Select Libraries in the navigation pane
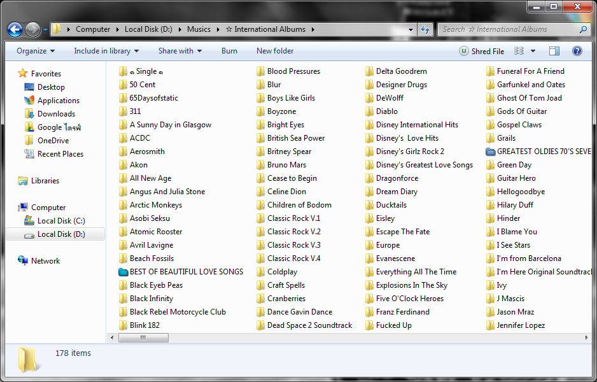 coord(38,181)
